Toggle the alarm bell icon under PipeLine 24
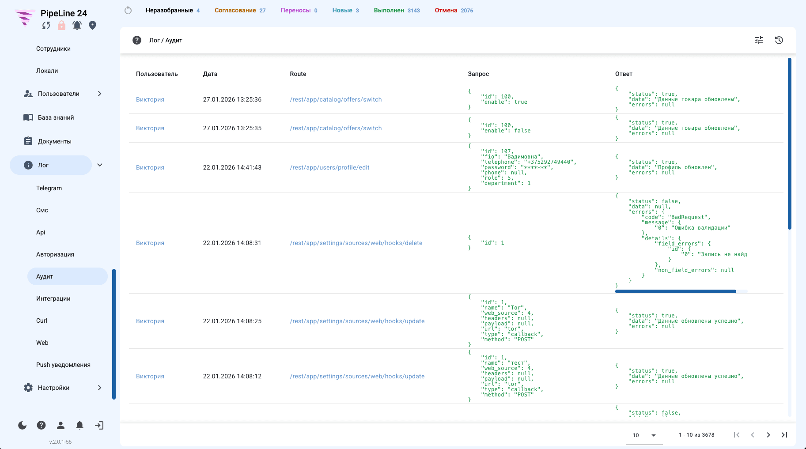The width and height of the screenshot is (806, 449). 77,26
